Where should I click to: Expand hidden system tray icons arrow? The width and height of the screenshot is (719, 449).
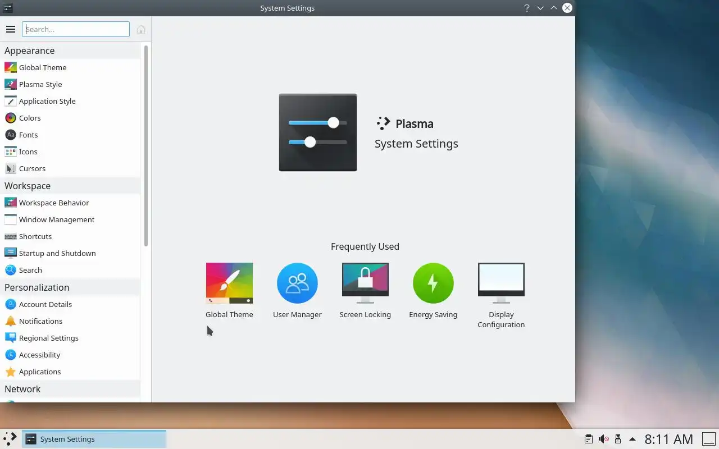click(x=632, y=439)
